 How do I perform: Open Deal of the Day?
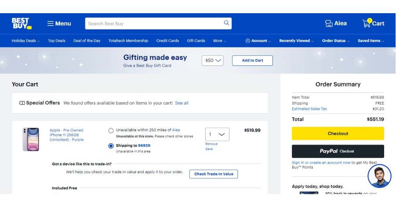point(87,40)
